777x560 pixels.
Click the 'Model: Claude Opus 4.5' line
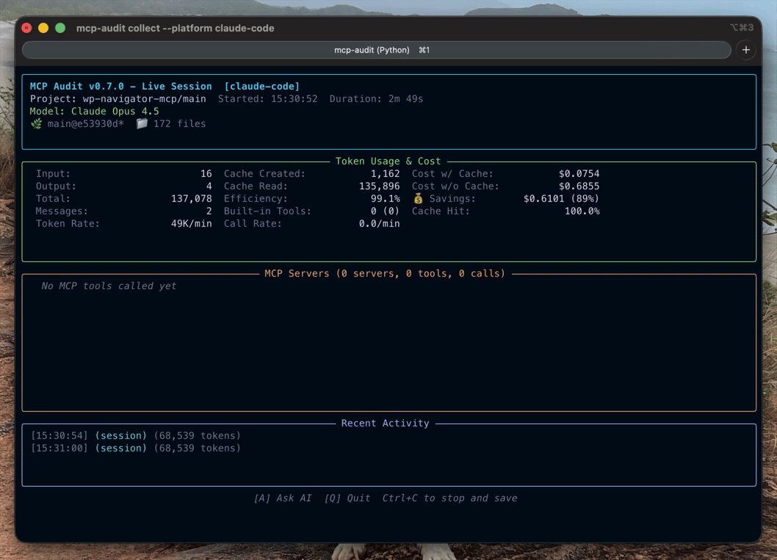[x=94, y=112]
